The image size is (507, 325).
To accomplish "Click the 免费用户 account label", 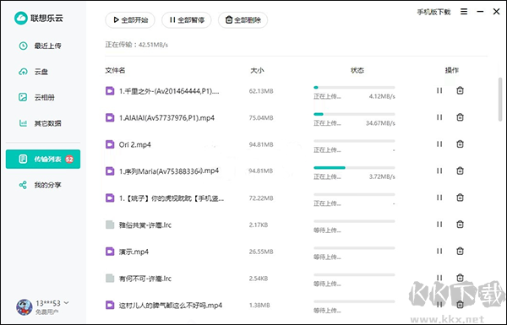I will click(x=46, y=311).
